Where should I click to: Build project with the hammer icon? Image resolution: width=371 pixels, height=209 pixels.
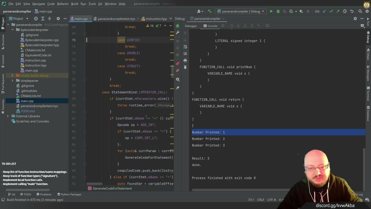pyautogui.click(x=210, y=11)
